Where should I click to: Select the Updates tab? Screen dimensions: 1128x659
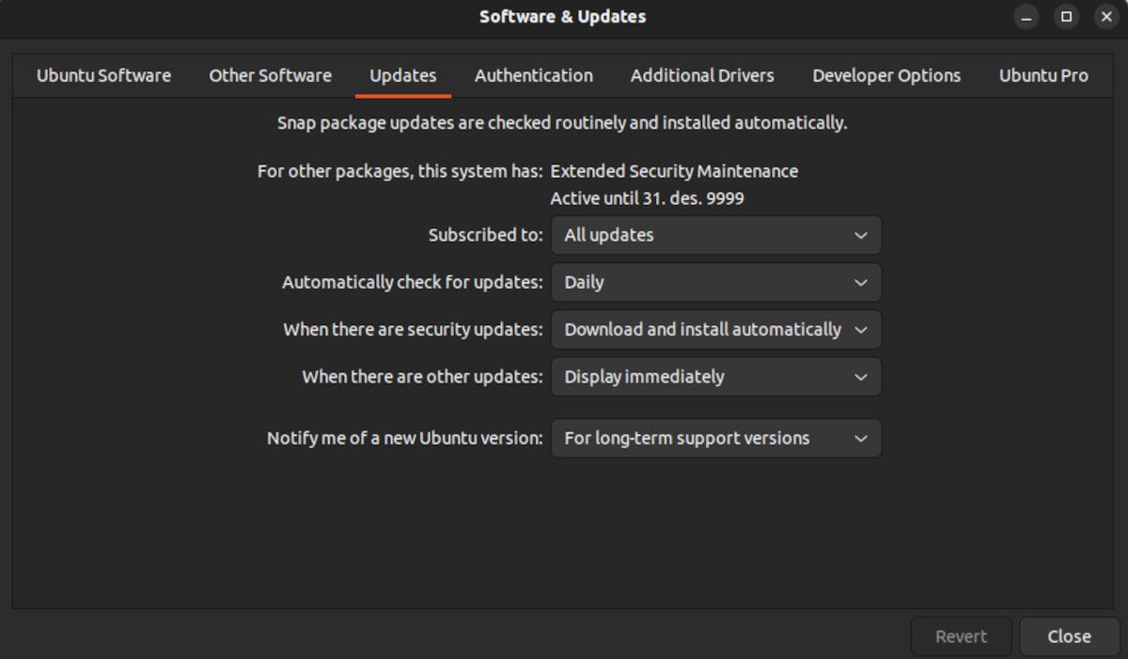402,75
